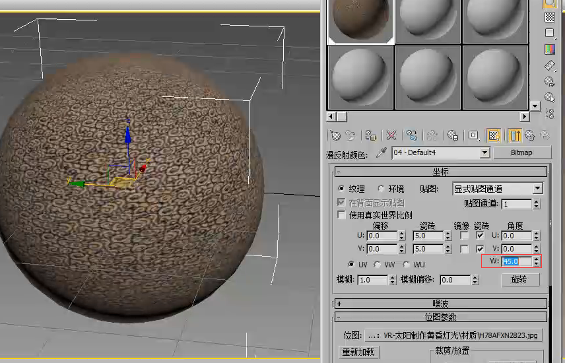Open the 显式贴图通道 mapping dropdown
Image resolution: width=565 pixels, height=363 pixels.
[x=538, y=189]
